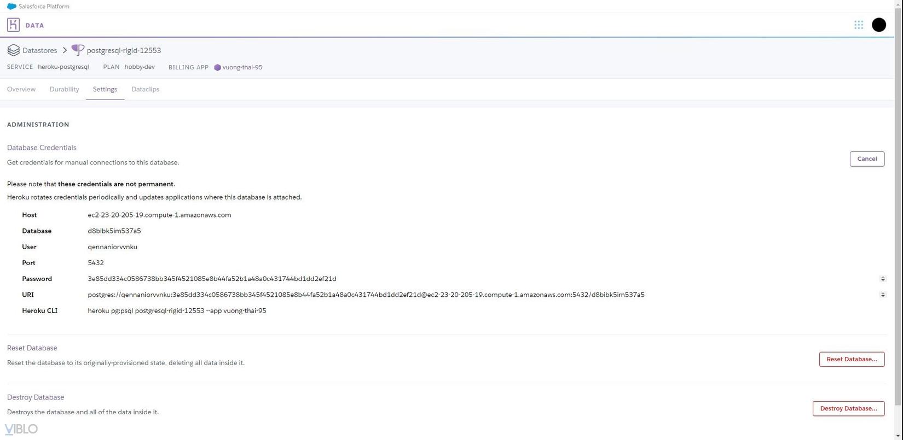Screen dimensions: 903x440
Task: Open the vuong-thai-95 billing app link
Action: click(242, 67)
